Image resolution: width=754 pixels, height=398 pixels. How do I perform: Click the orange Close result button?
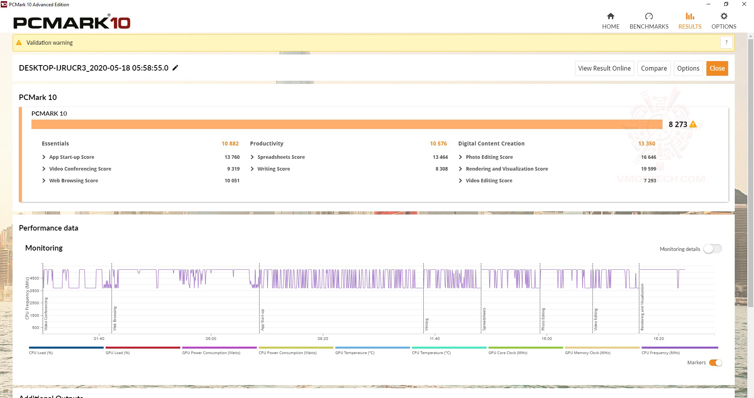pos(717,68)
